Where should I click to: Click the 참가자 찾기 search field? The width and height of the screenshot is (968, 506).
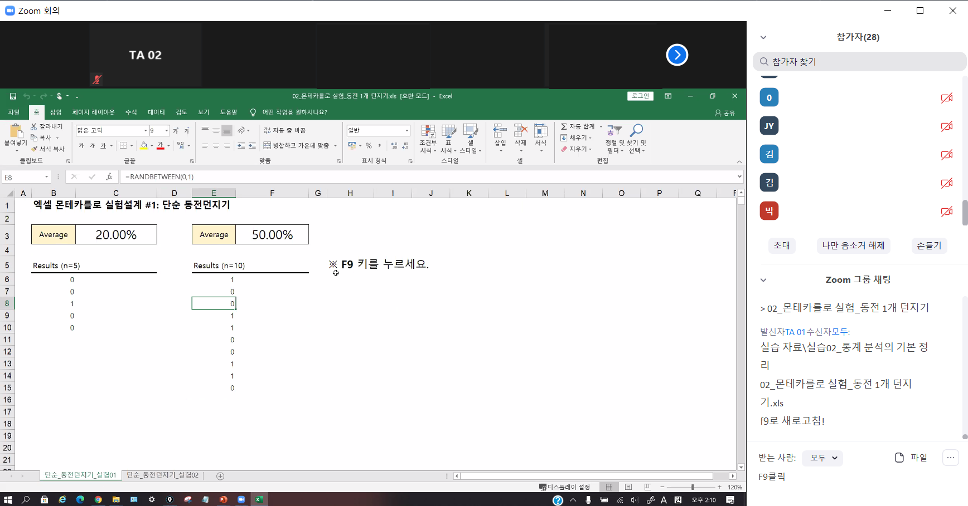(x=864, y=62)
